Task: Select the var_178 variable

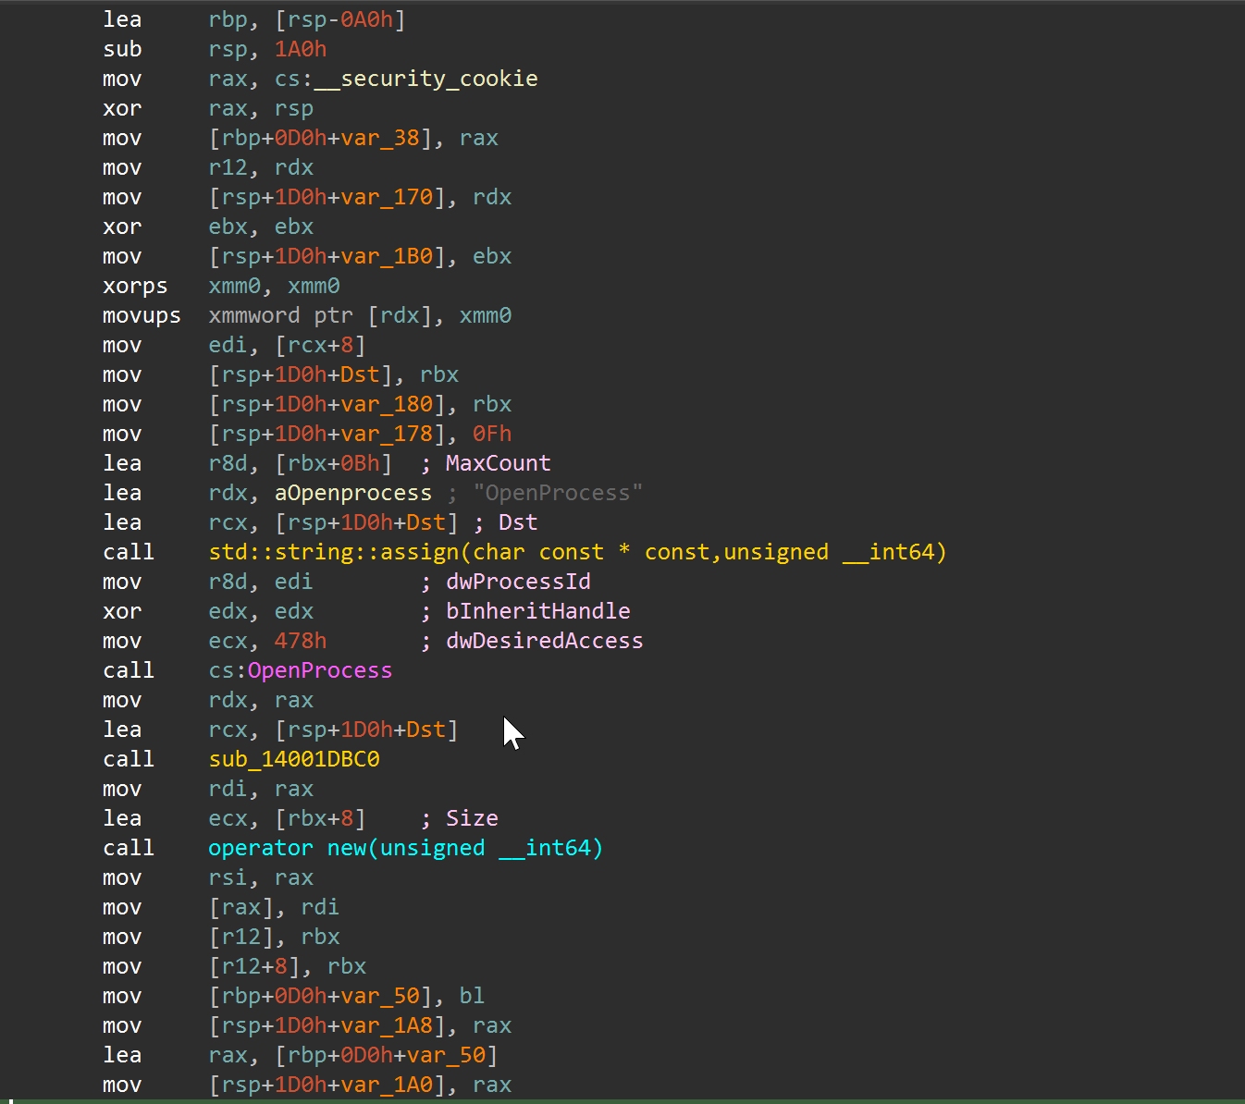Action: pyautogui.click(x=387, y=434)
